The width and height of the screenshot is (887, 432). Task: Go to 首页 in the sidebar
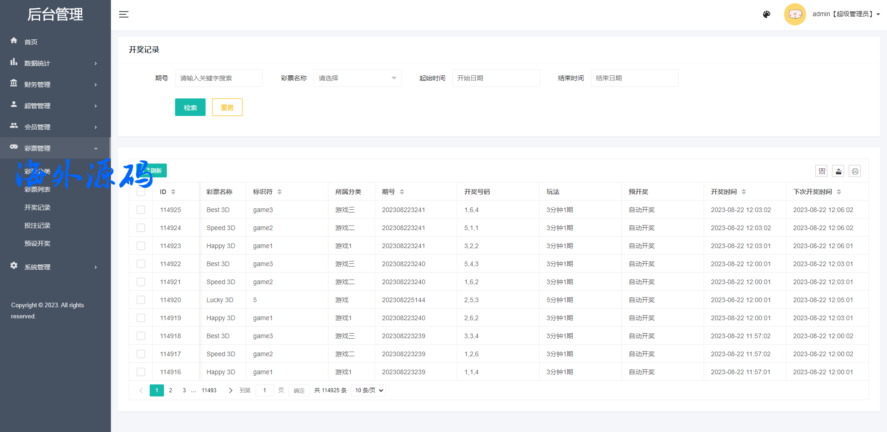tap(31, 42)
